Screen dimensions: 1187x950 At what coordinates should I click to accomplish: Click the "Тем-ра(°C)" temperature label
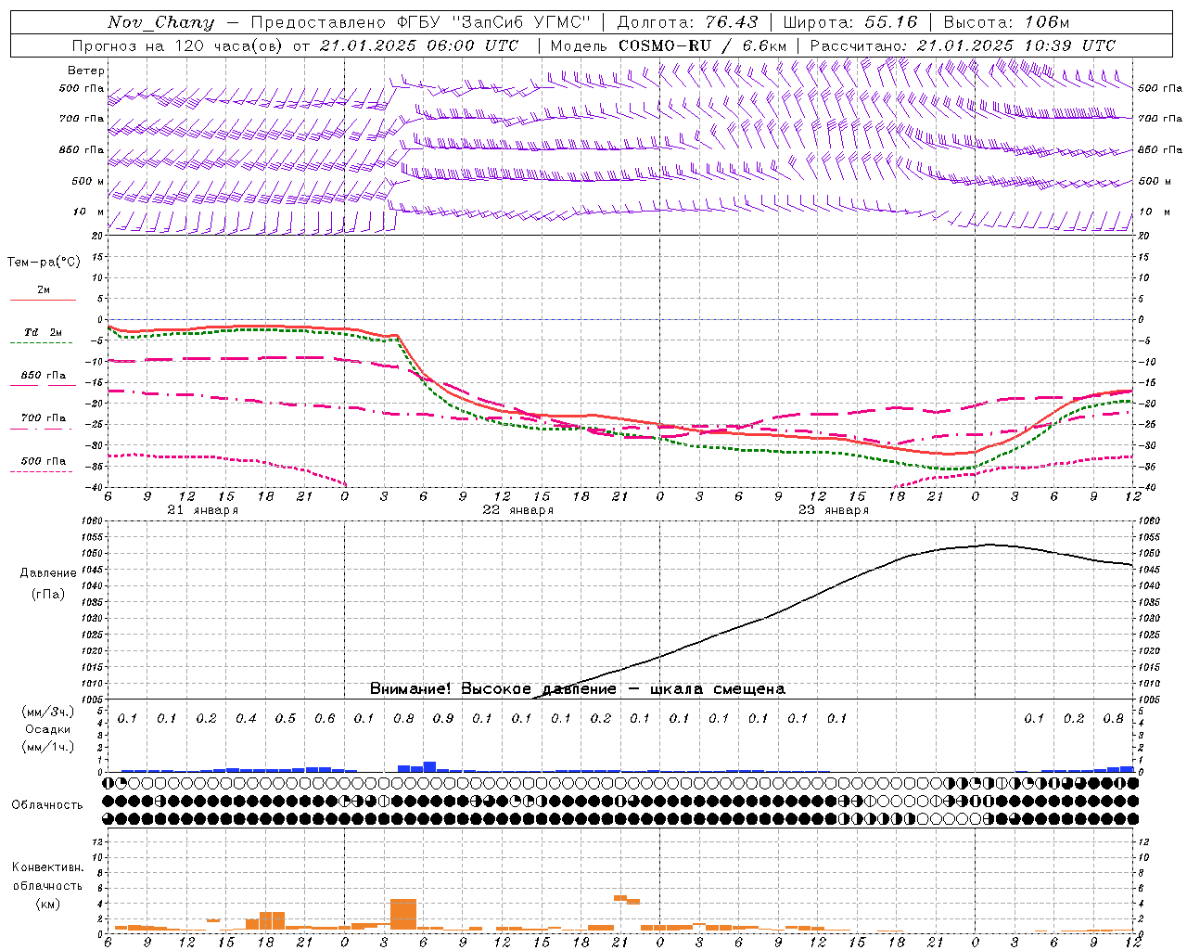coord(44,263)
